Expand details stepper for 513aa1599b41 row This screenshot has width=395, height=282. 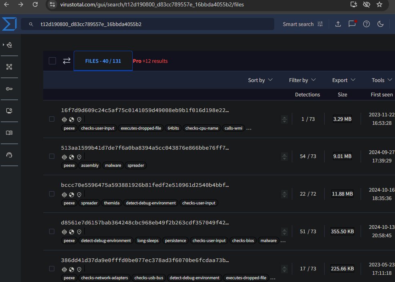[x=284, y=157]
